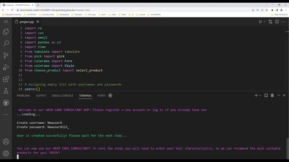Image resolution: width=289 pixels, height=162 pixels.
Task: Open the Search view in activity bar
Action: (x=6, y=44)
